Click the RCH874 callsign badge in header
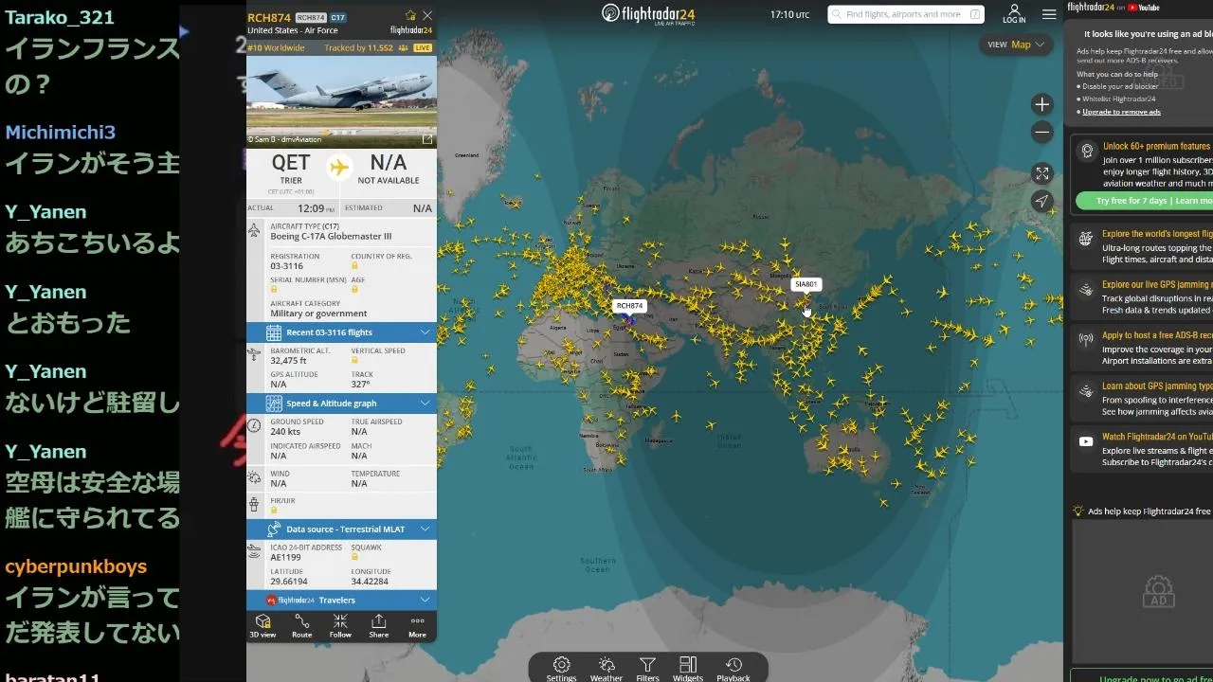This screenshot has width=1213, height=682. pos(311,18)
